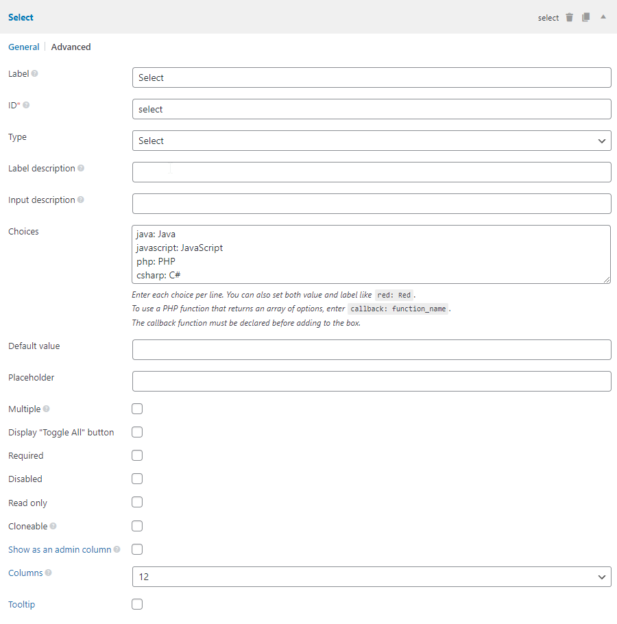This screenshot has width=617, height=624.
Task: Click the help icon beside ID
Action: pos(25,104)
